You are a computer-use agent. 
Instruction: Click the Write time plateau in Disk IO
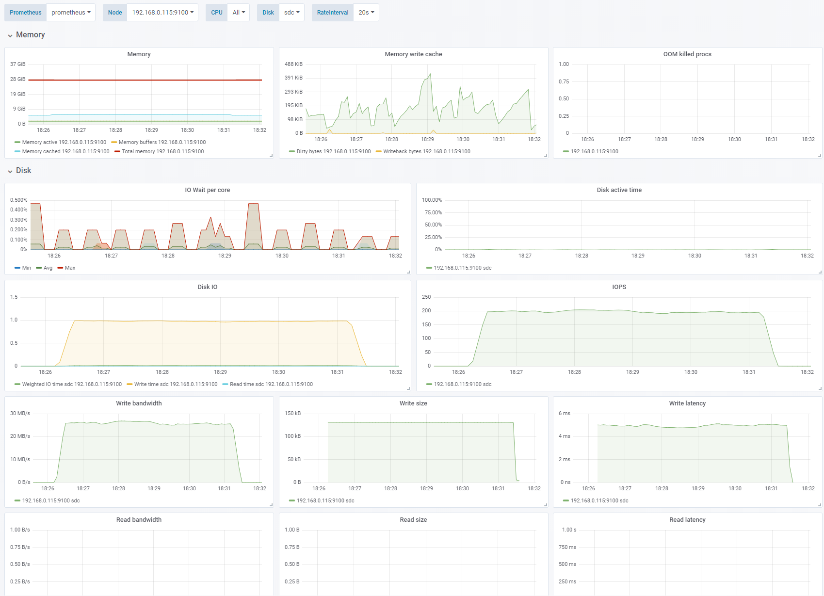click(x=211, y=321)
